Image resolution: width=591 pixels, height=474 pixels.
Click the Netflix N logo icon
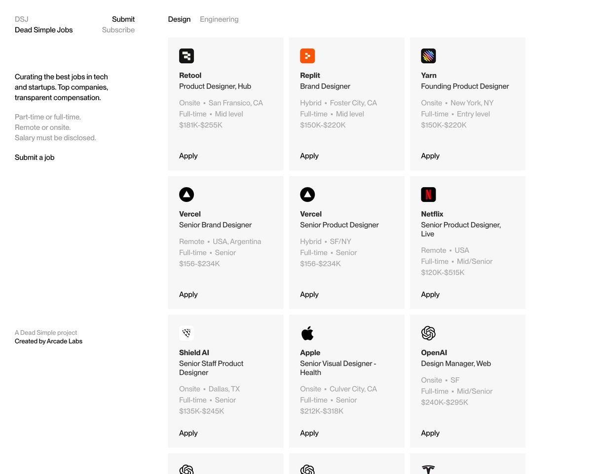click(x=428, y=194)
